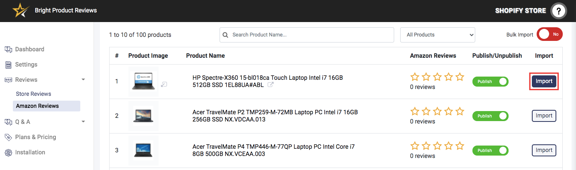This screenshot has width=576, height=170.
Task: Click the Bright Product Reviews star logo
Action: 19,10
